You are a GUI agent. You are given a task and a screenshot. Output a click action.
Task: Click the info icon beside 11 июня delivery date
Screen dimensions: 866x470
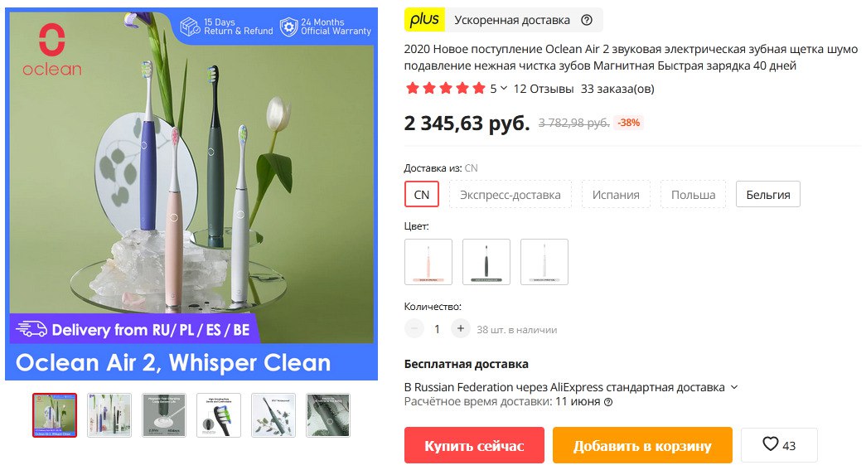click(x=608, y=402)
